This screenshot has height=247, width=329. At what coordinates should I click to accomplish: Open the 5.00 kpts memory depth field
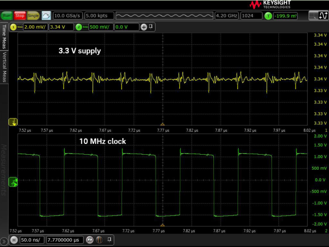(99, 16)
